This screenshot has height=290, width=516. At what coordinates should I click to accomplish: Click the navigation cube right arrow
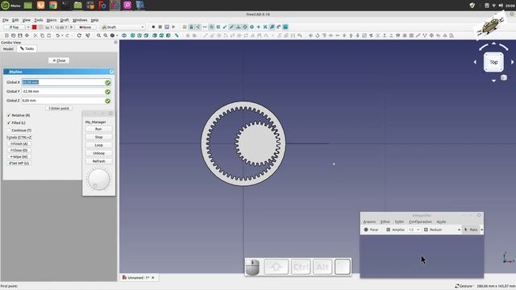point(513,62)
